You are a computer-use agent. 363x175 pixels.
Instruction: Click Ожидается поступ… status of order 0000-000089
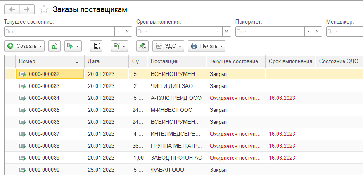[235, 158]
